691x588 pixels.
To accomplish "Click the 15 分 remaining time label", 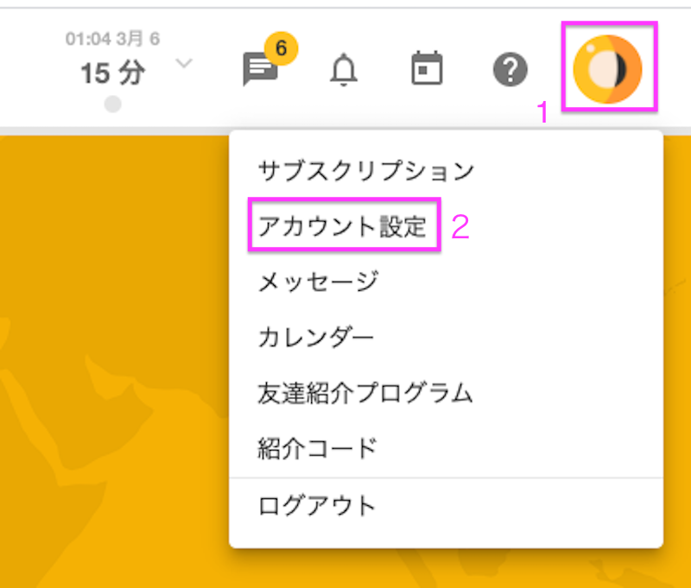I will pyautogui.click(x=113, y=73).
